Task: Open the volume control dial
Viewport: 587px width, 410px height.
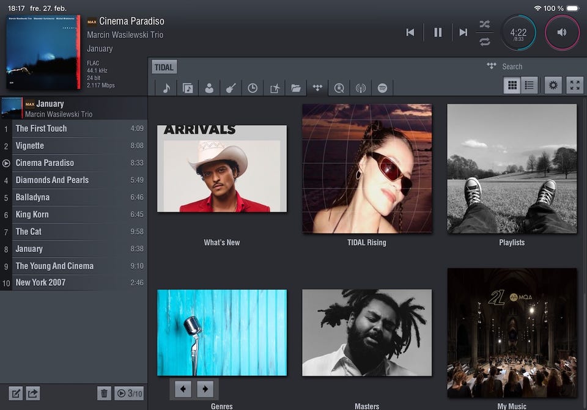Action: coord(562,32)
